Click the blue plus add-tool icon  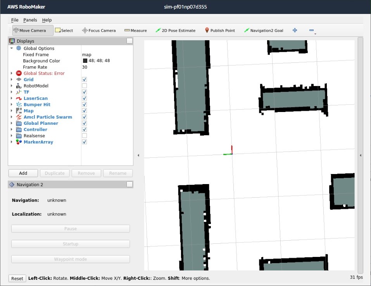(x=295, y=30)
